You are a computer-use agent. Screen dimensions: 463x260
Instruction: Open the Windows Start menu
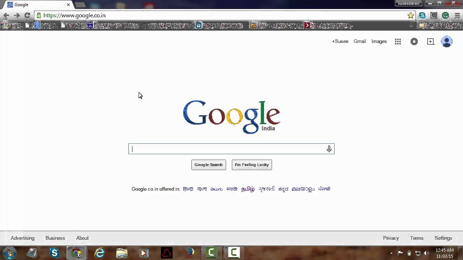(x=9, y=253)
